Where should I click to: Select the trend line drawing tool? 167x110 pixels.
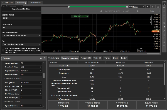(x=164, y=19)
